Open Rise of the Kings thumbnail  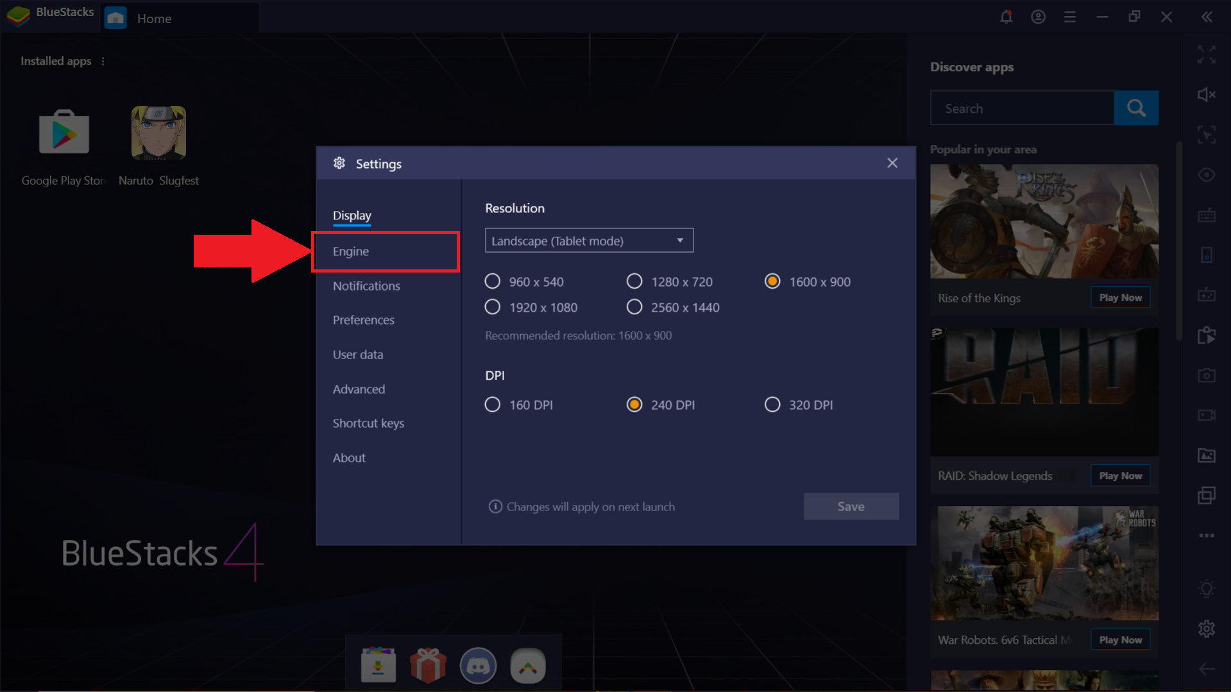(x=1044, y=221)
